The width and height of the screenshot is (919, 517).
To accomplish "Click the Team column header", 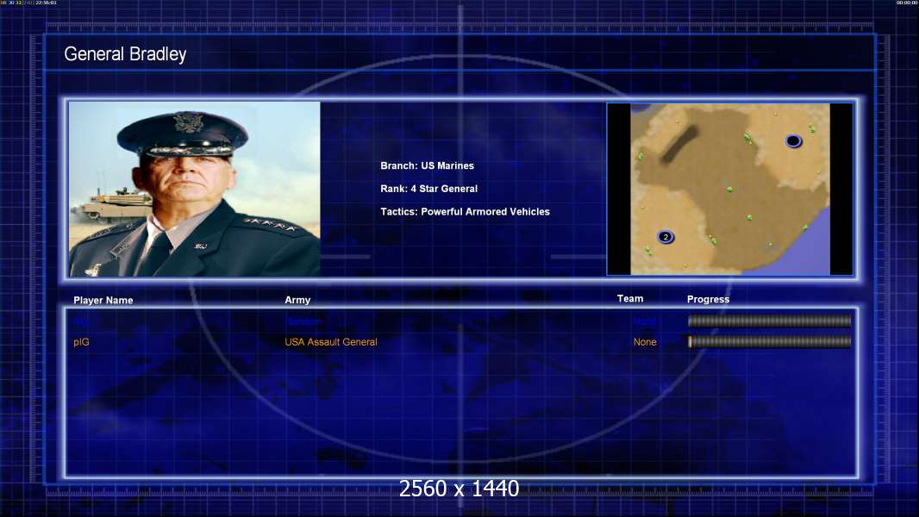I will pyautogui.click(x=630, y=299).
